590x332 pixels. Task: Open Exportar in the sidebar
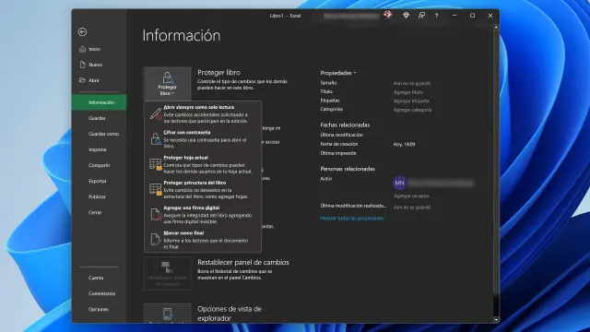coord(99,181)
